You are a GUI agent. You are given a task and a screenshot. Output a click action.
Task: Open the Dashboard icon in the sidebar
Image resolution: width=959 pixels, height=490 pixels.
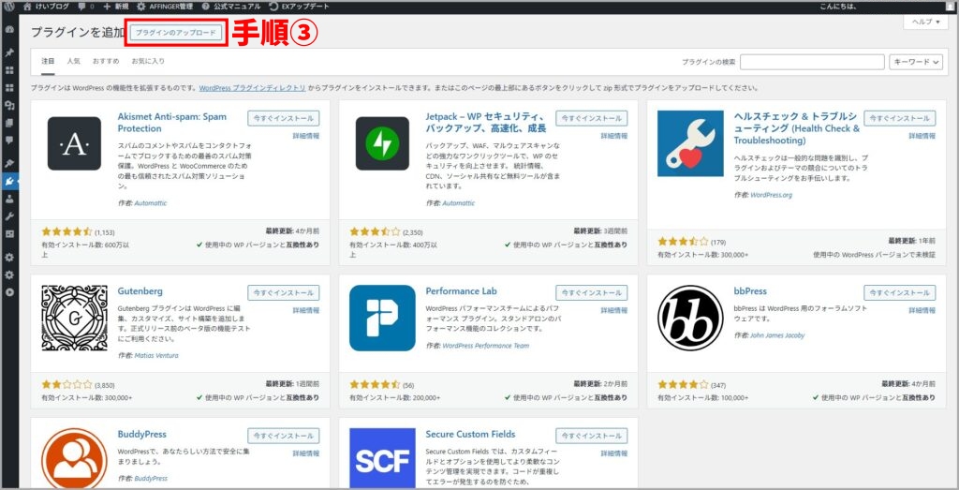pyautogui.click(x=9, y=30)
